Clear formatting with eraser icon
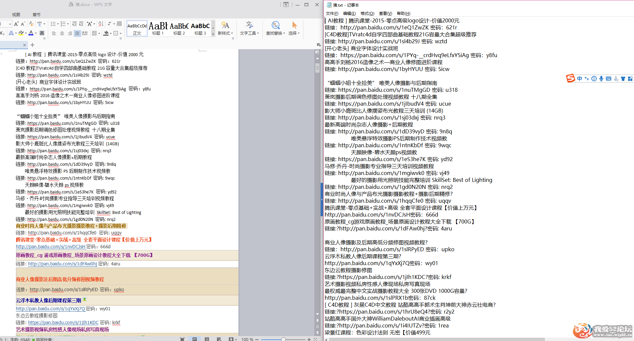 [31, 24]
